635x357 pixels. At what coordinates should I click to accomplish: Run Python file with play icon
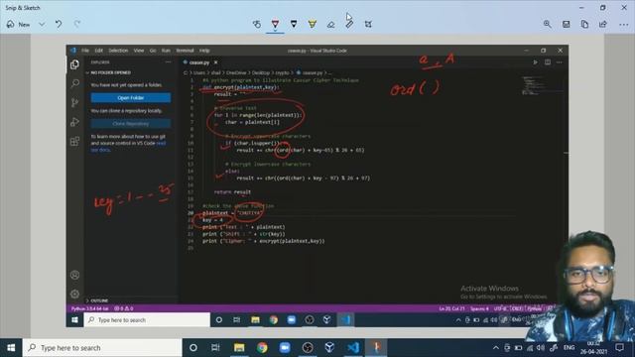coord(535,62)
